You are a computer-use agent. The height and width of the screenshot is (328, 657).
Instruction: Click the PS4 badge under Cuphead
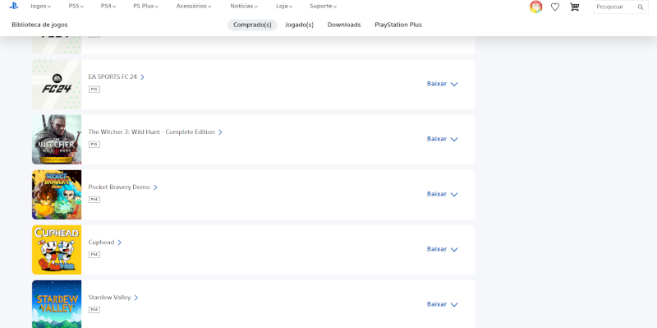94,255
